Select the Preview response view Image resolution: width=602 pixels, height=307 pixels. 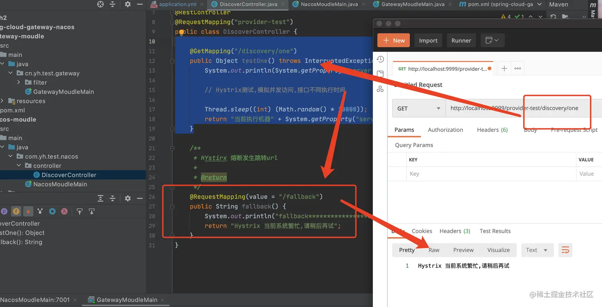(463, 250)
